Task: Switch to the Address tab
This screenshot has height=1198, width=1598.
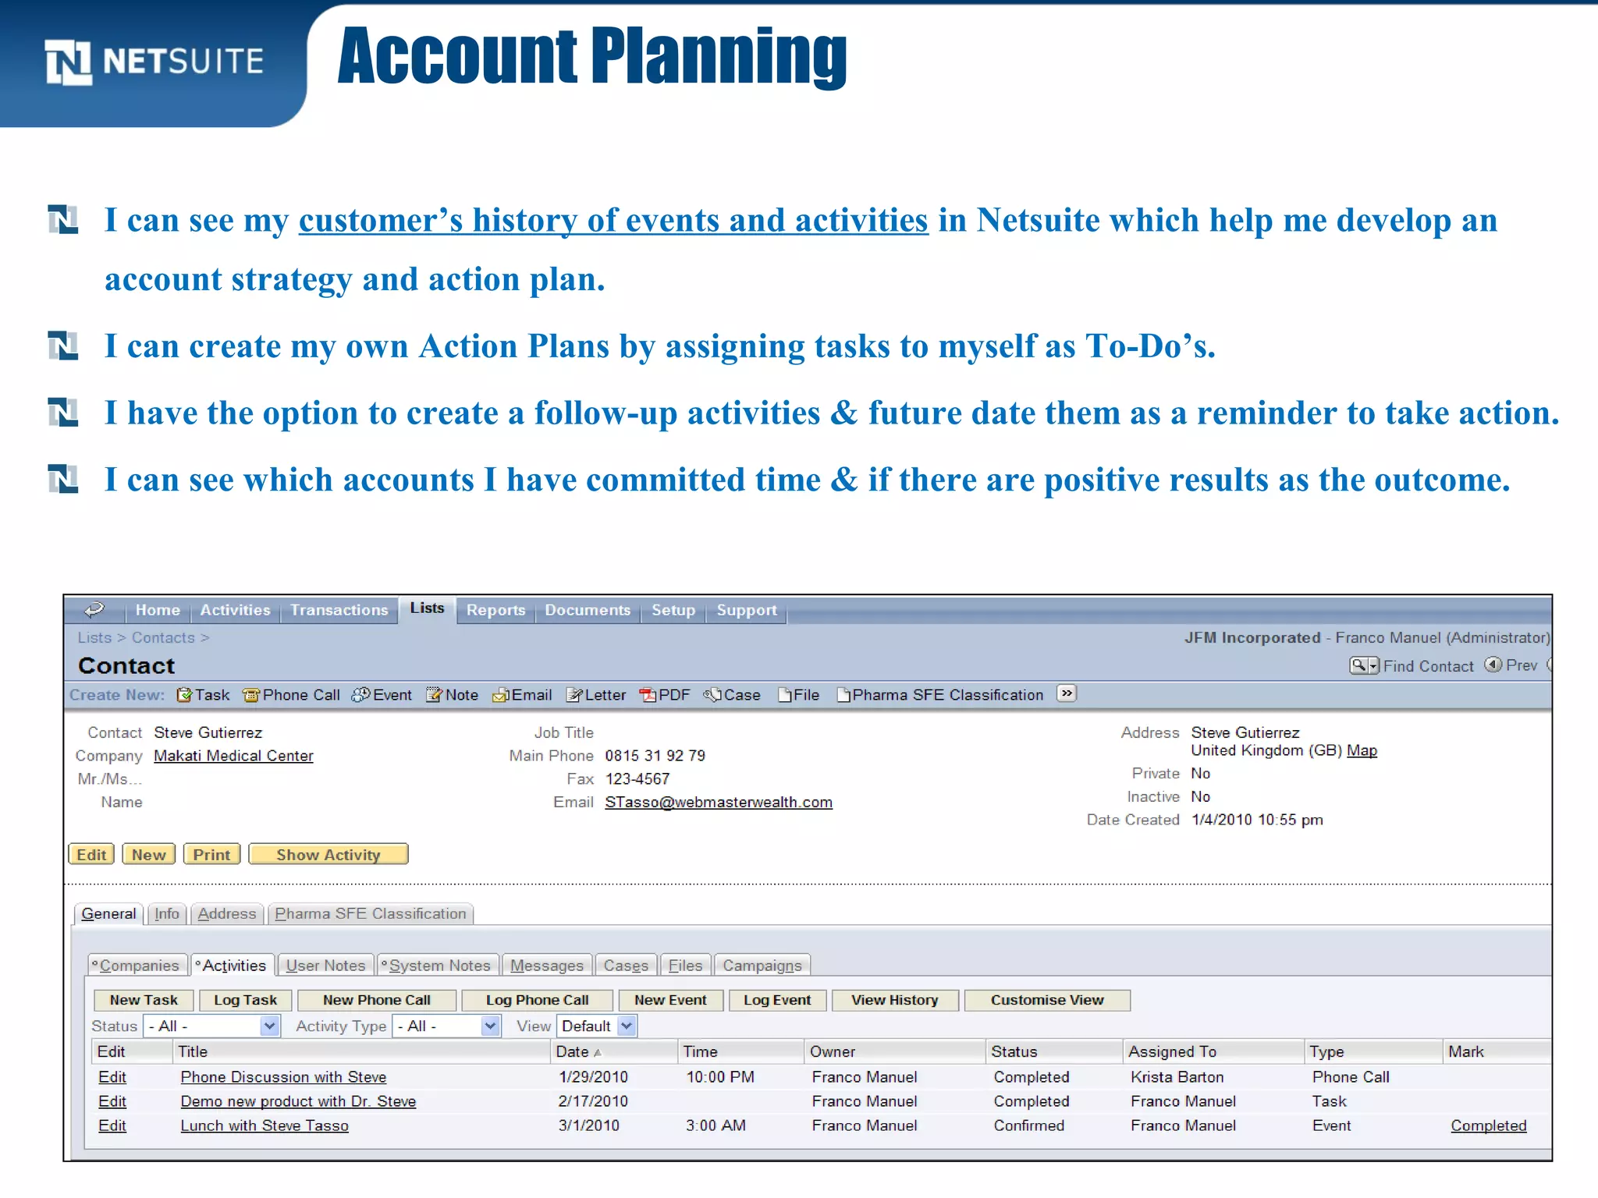Action: click(x=226, y=913)
